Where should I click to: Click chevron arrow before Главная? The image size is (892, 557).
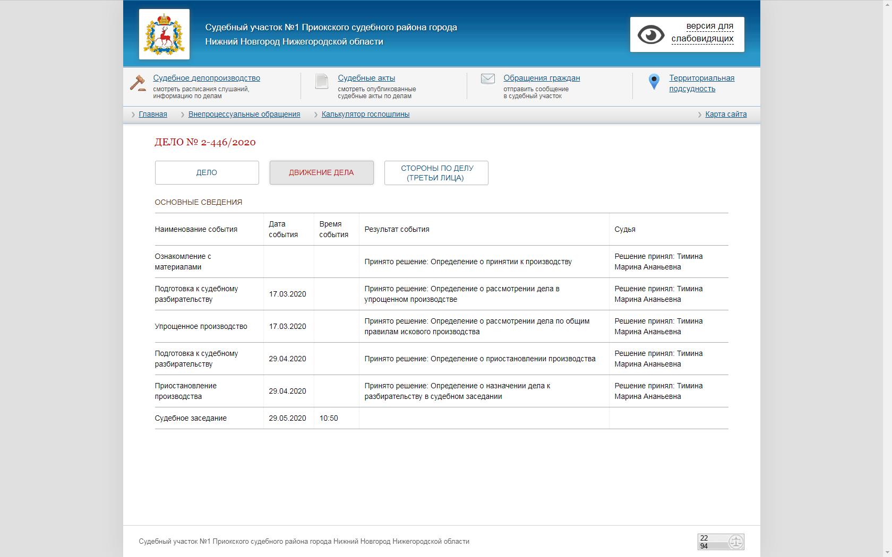point(133,115)
